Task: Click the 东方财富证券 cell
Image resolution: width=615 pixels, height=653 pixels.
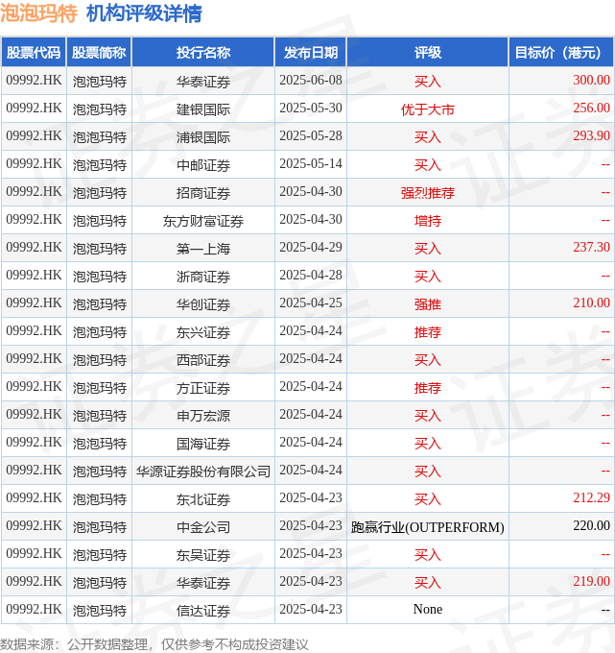Action: coord(203,220)
